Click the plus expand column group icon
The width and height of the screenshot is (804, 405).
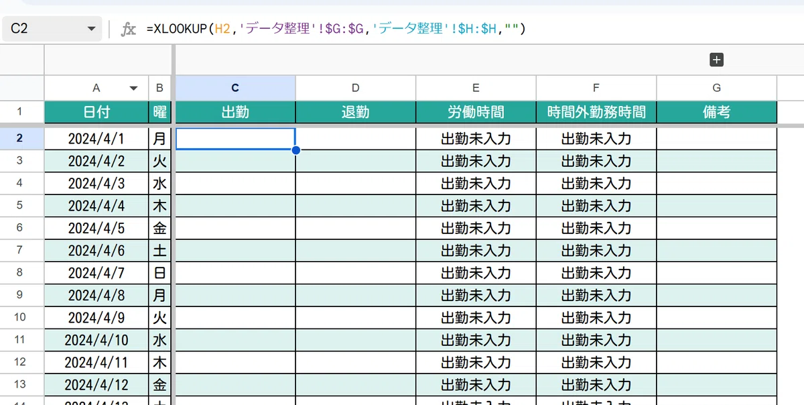(716, 60)
